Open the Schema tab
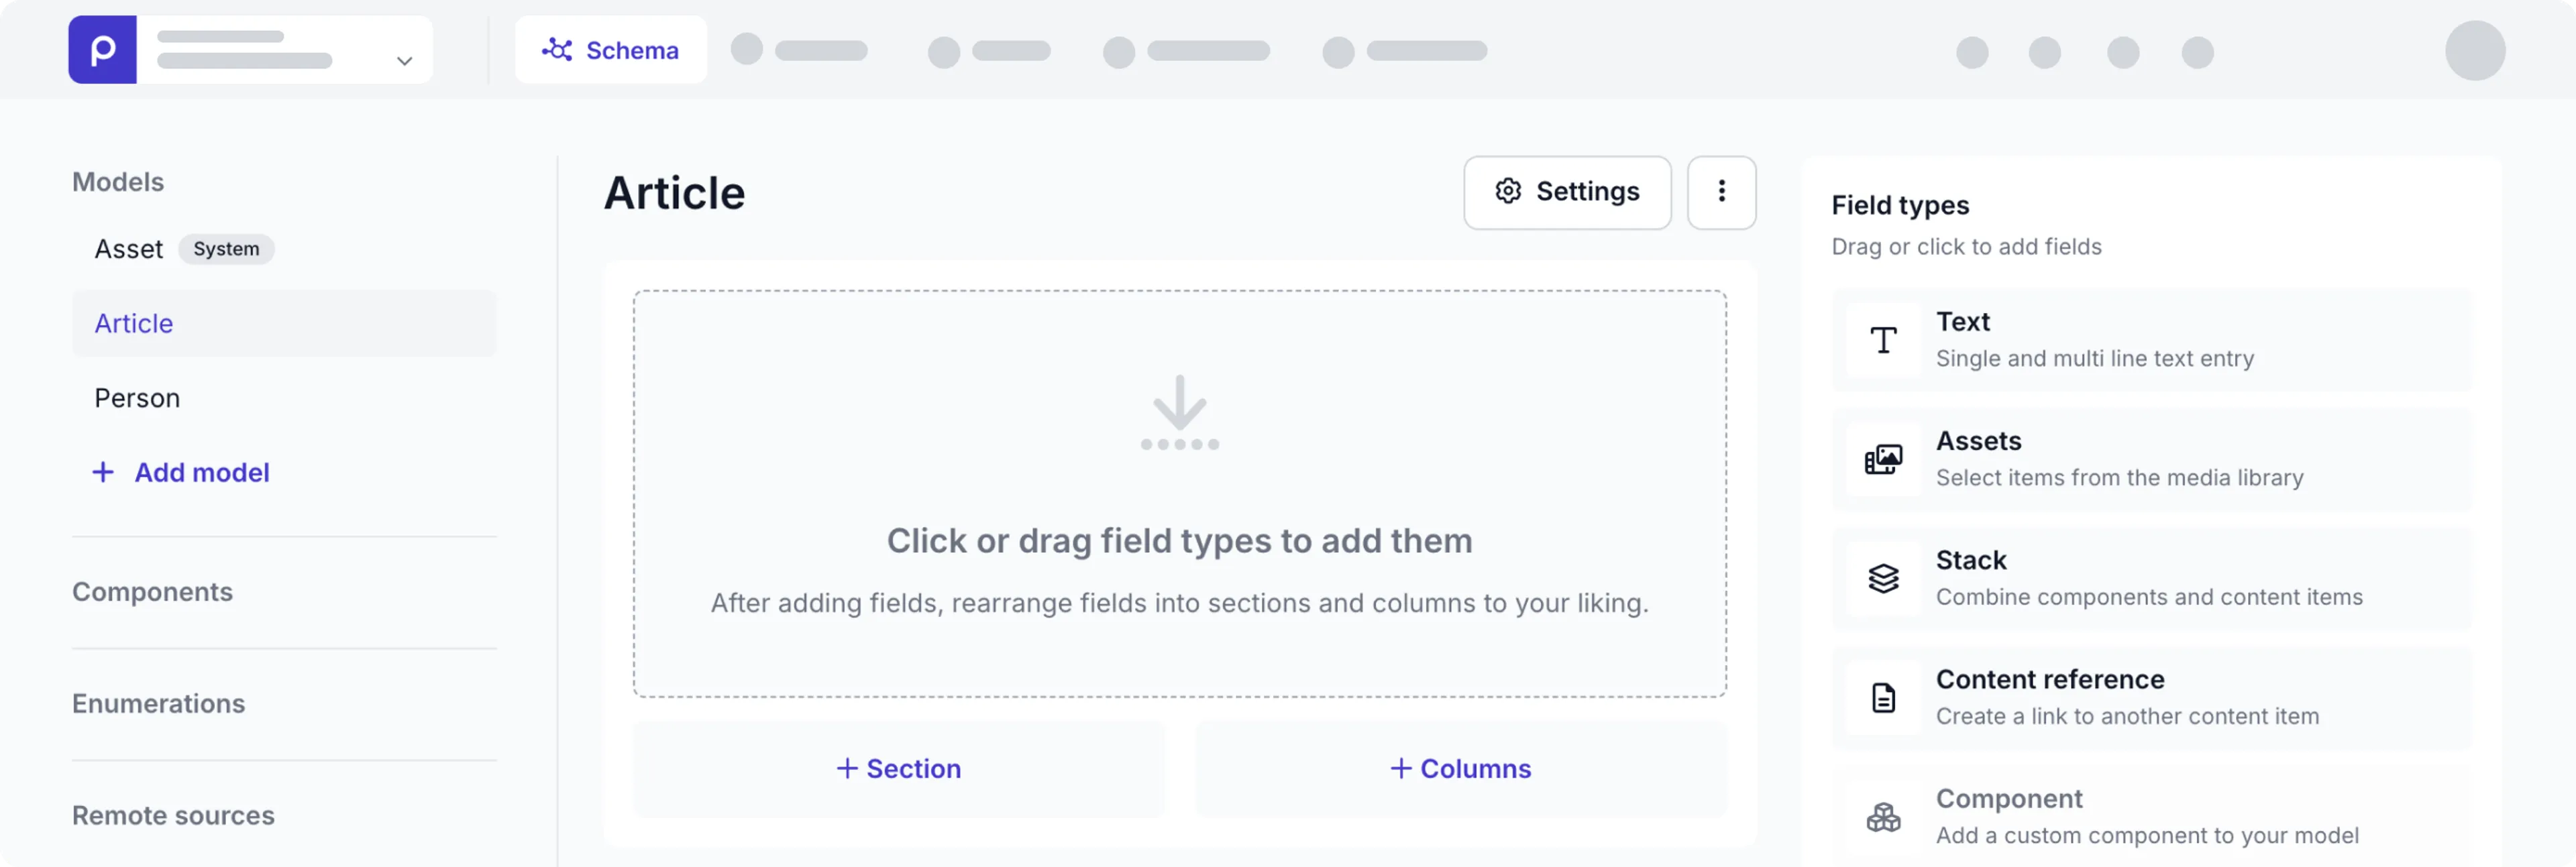 (x=611, y=50)
